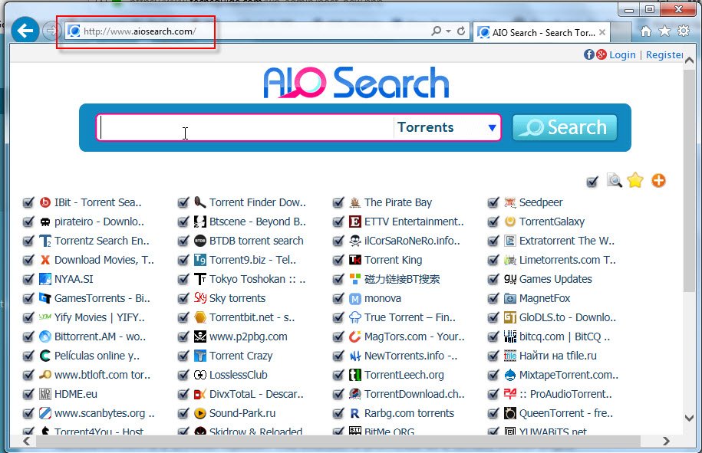
Task: Click the address bar URL field
Action: click(x=246, y=31)
